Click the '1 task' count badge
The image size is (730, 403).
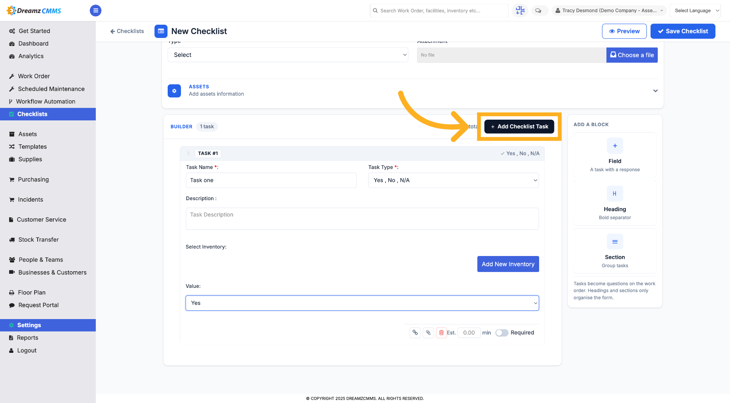tap(207, 126)
